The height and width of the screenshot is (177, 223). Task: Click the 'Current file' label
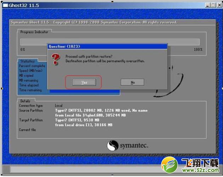[27, 130]
